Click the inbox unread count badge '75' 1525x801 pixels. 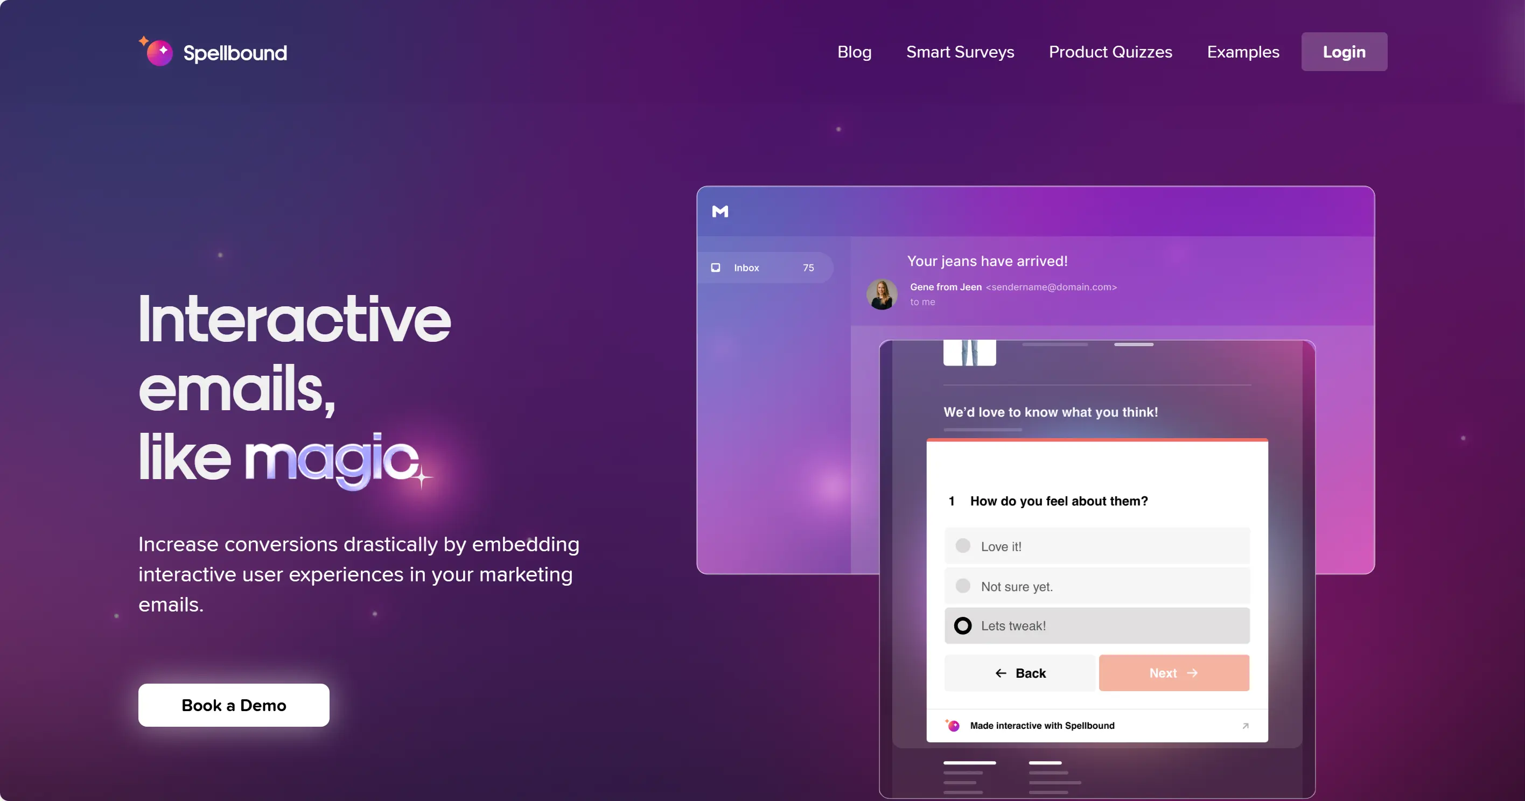807,268
